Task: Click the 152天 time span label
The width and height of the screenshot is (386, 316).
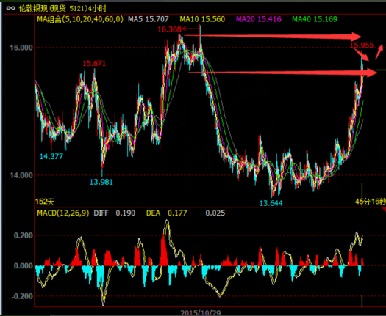Action: point(45,202)
